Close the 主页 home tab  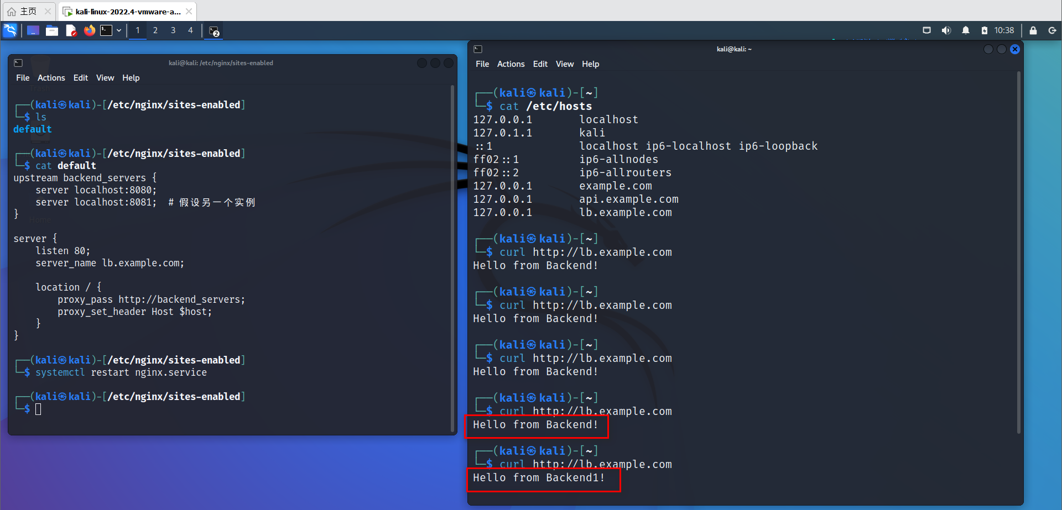pos(48,11)
